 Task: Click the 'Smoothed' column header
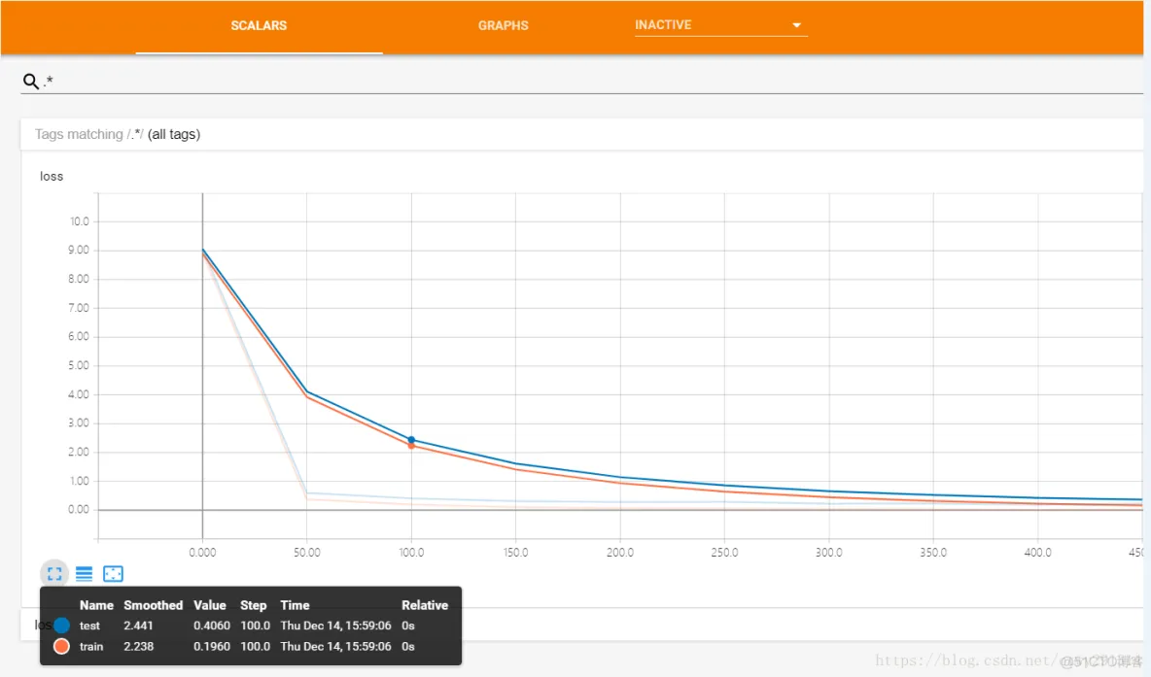(153, 605)
